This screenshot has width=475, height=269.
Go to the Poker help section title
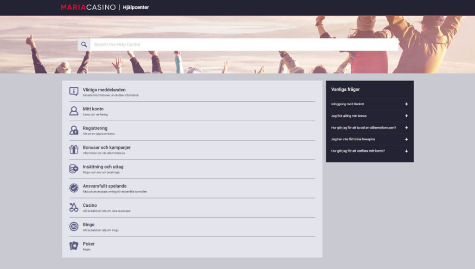point(89,244)
